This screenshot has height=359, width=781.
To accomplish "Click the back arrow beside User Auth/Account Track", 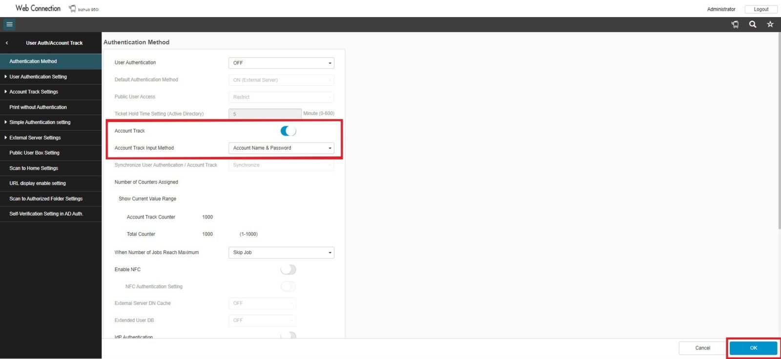I will 7,43.
